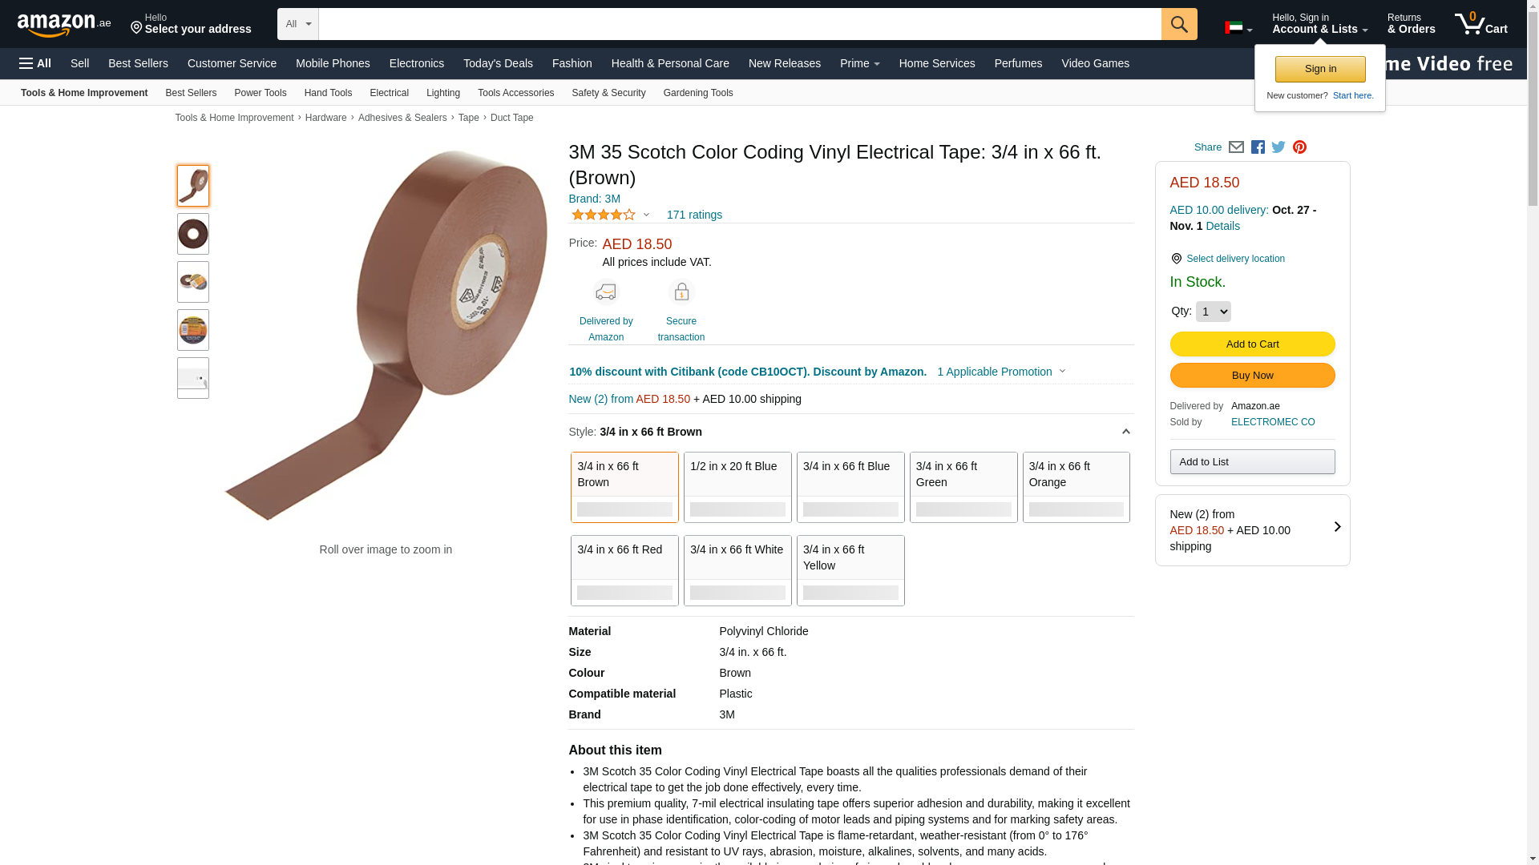This screenshot has height=865, width=1539.
Task: Pick the 3/4 in x 66 ft Yellow style
Action: click(x=850, y=570)
